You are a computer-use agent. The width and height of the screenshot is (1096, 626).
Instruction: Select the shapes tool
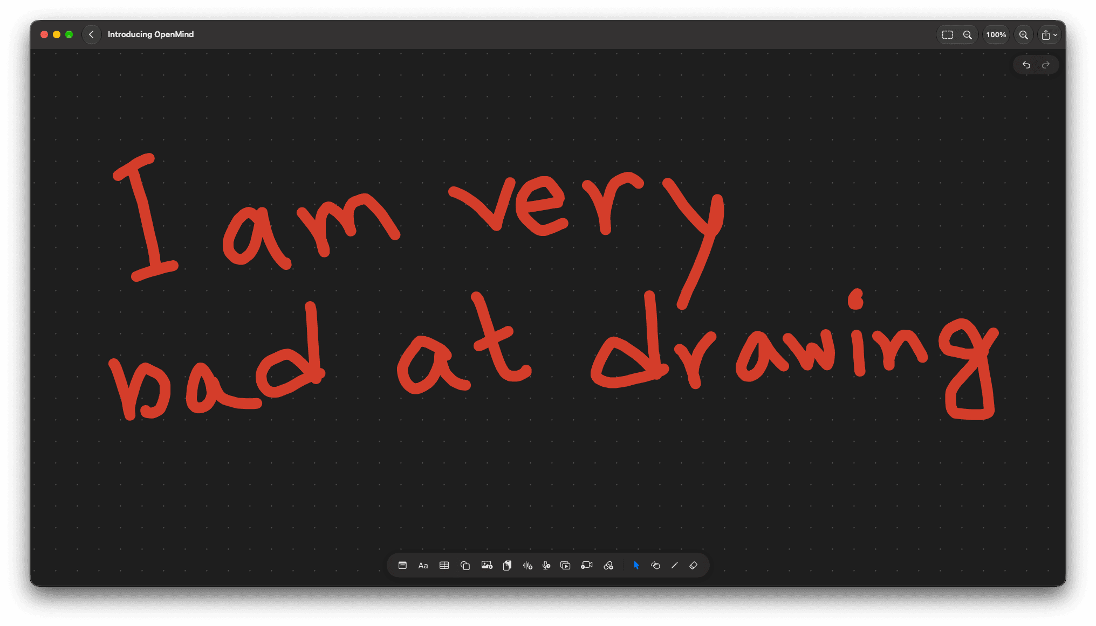pos(465,565)
